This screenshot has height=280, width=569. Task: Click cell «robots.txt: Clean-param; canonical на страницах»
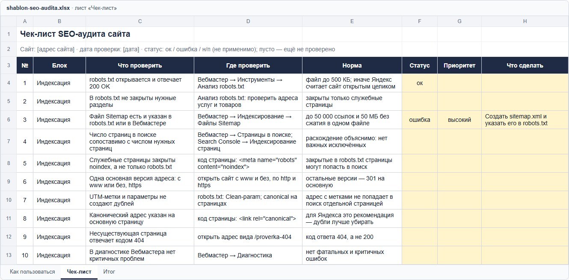pyautogui.click(x=248, y=200)
